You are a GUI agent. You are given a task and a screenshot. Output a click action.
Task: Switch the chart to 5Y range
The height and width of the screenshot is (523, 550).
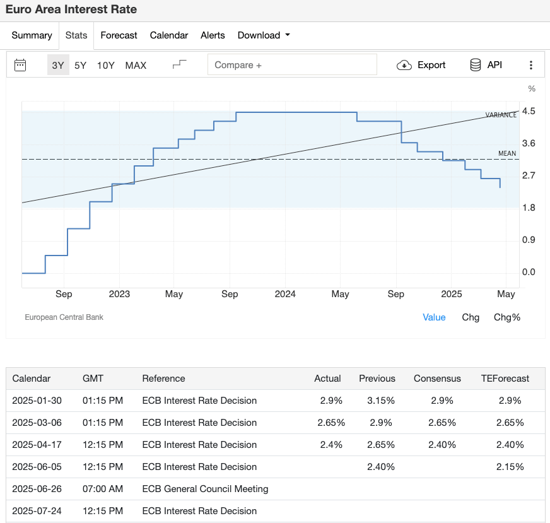(x=80, y=65)
